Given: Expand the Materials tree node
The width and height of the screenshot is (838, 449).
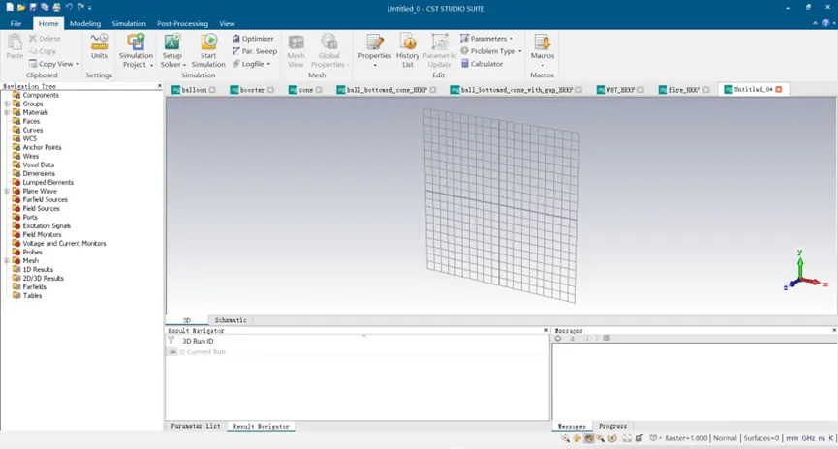Looking at the screenshot, I should (x=7, y=112).
